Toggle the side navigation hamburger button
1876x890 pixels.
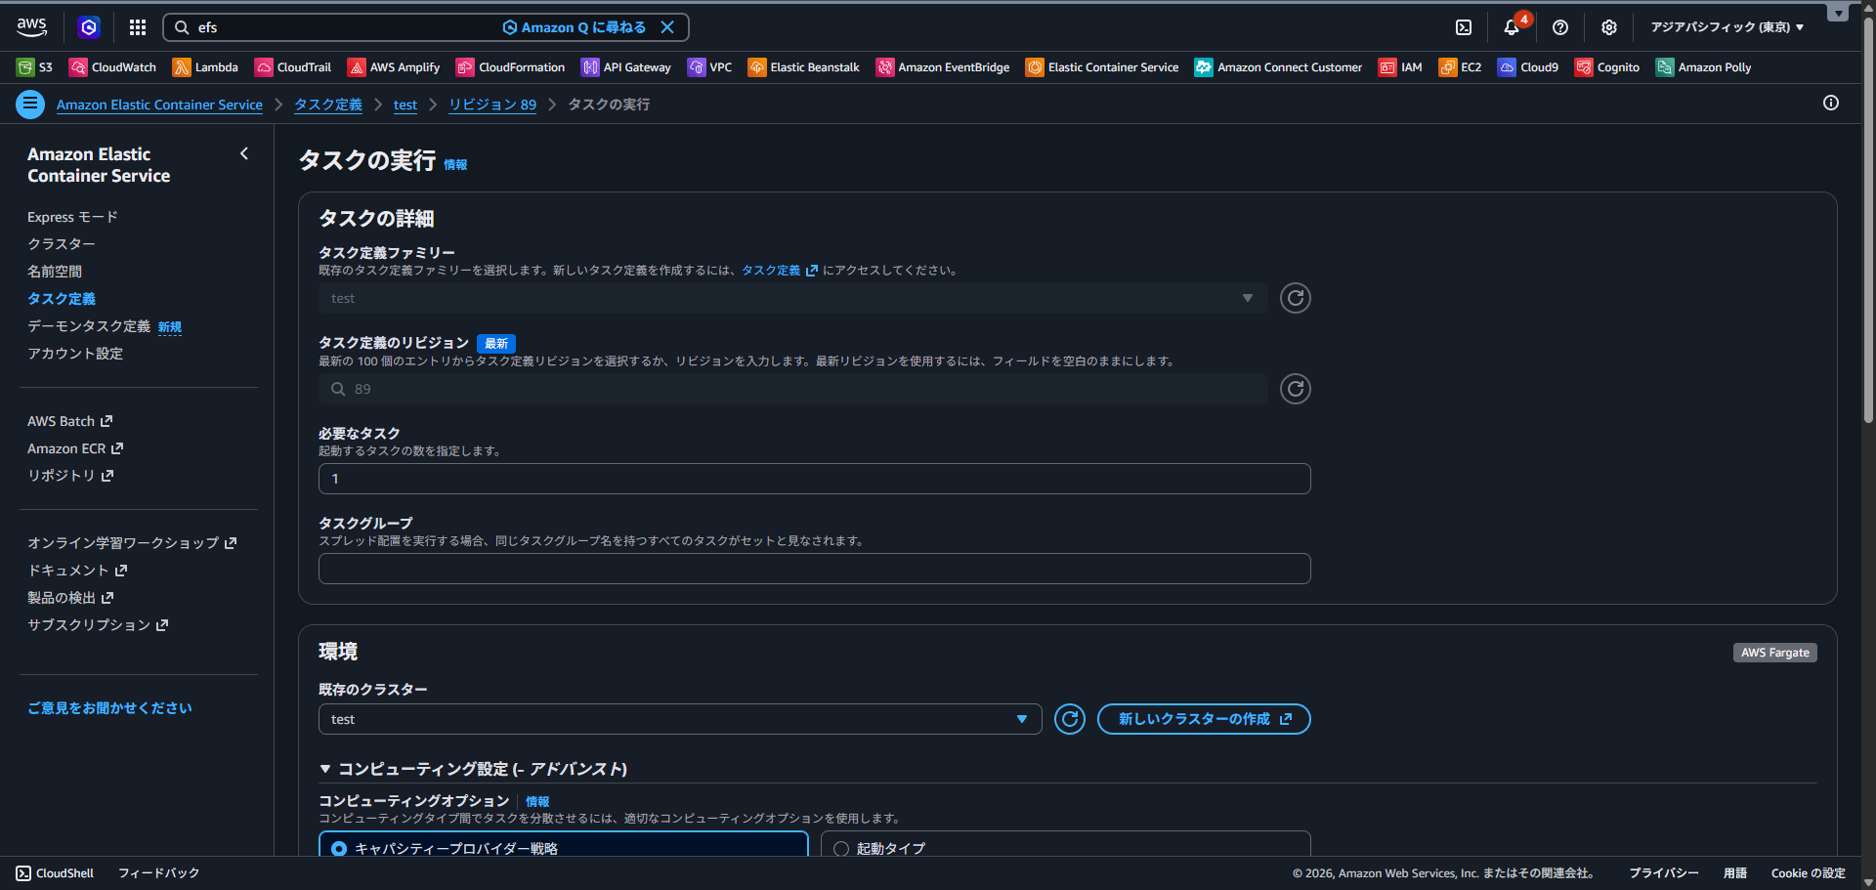(30, 104)
